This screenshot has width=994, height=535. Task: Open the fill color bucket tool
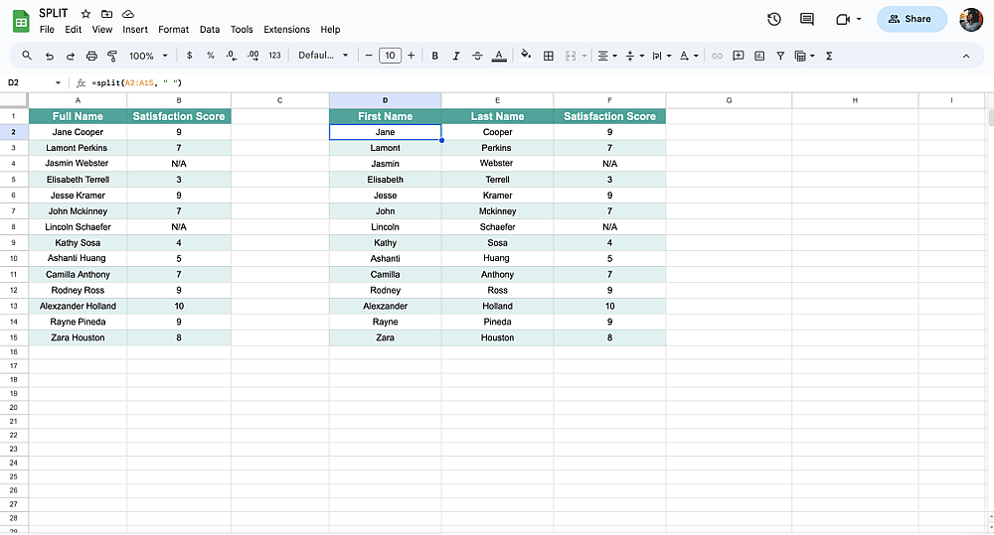point(526,55)
